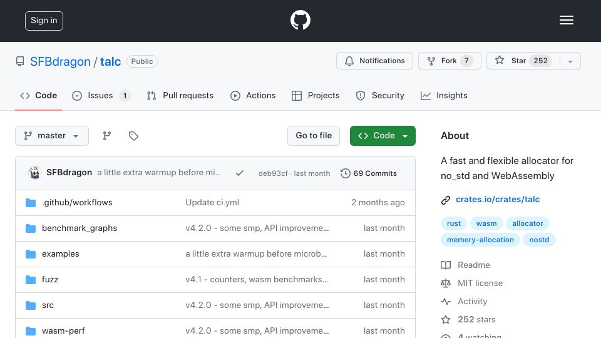Click the green check status icon
This screenshot has width=601, height=338.
(240, 173)
